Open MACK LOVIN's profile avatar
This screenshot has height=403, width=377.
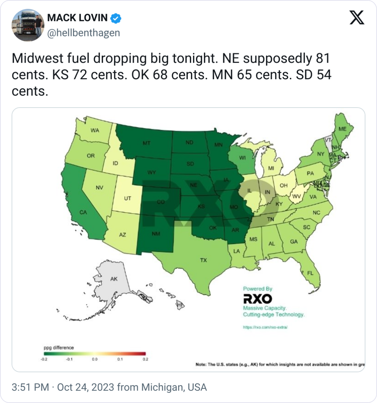tap(27, 25)
